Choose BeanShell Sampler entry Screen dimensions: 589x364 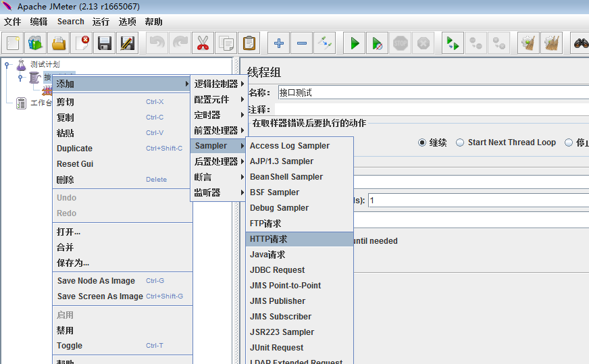[x=299, y=176]
